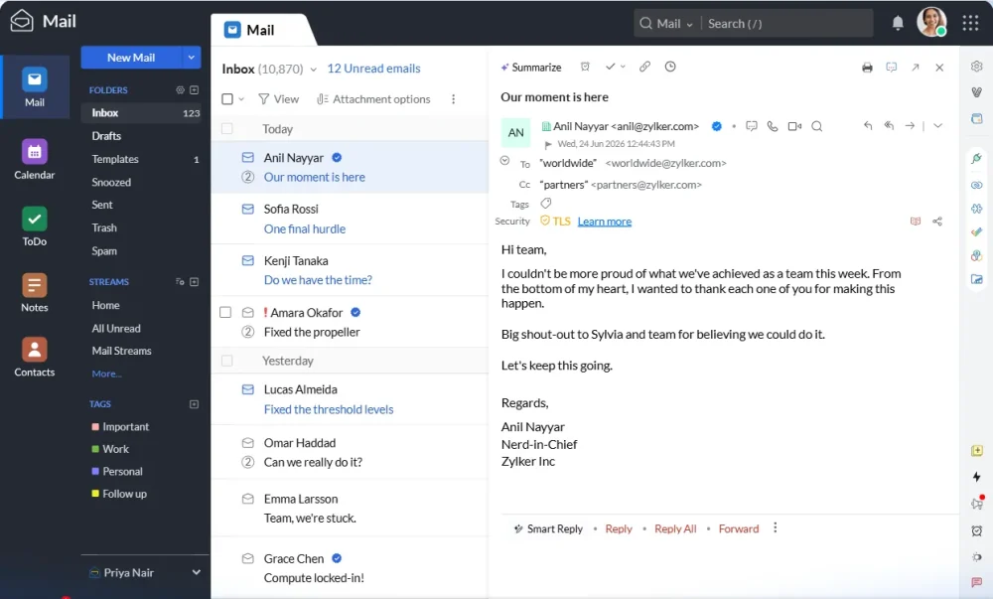The width and height of the screenshot is (993, 599).
Task: Select the Important red tag
Action: (120, 427)
